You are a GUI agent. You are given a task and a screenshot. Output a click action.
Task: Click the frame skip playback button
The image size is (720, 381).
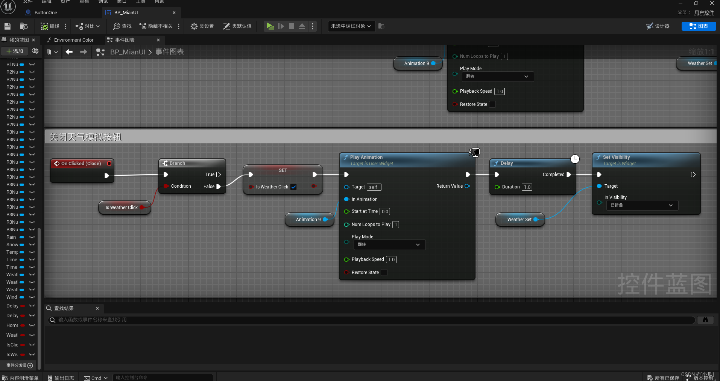[281, 26]
